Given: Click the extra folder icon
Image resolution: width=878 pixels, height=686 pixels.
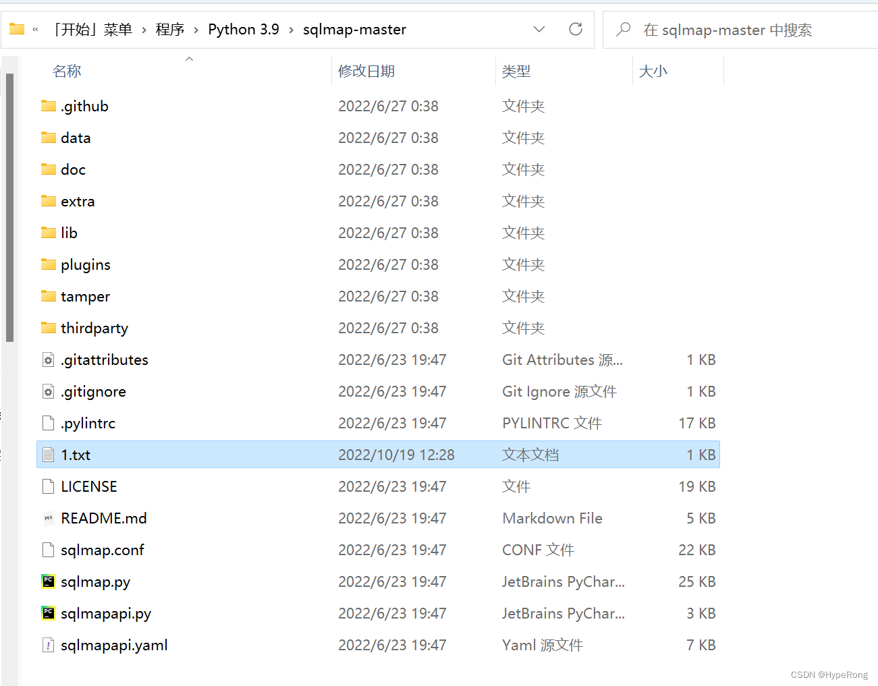Looking at the screenshot, I should pos(49,201).
